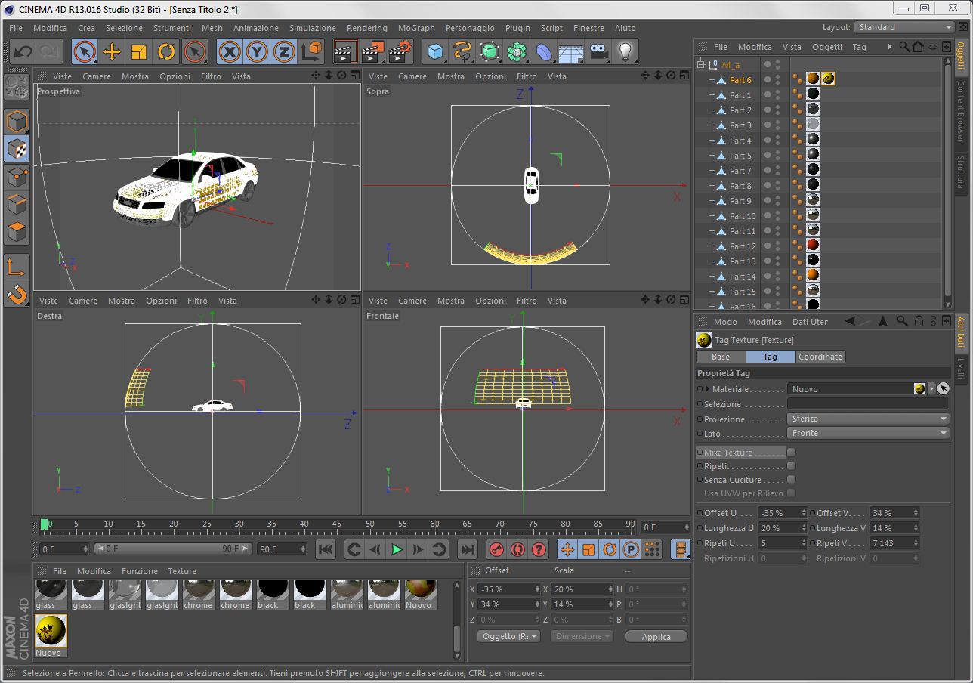The height and width of the screenshot is (683, 973).
Task: Tick the Senza Cuciture checkbox
Action: click(791, 480)
